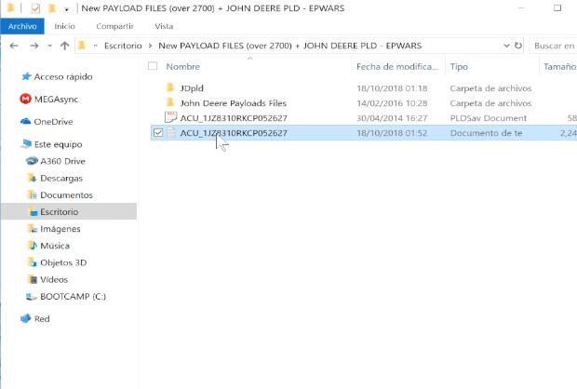Image resolution: width=577 pixels, height=389 pixels.
Task: Open the Compartir ribbon tab
Action: [114, 26]
